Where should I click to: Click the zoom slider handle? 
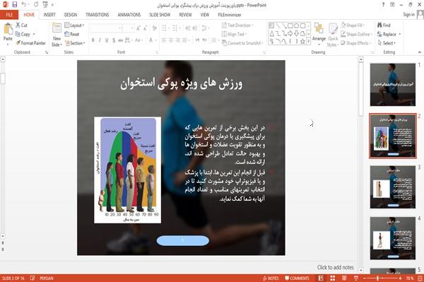[x=377, y=278]
